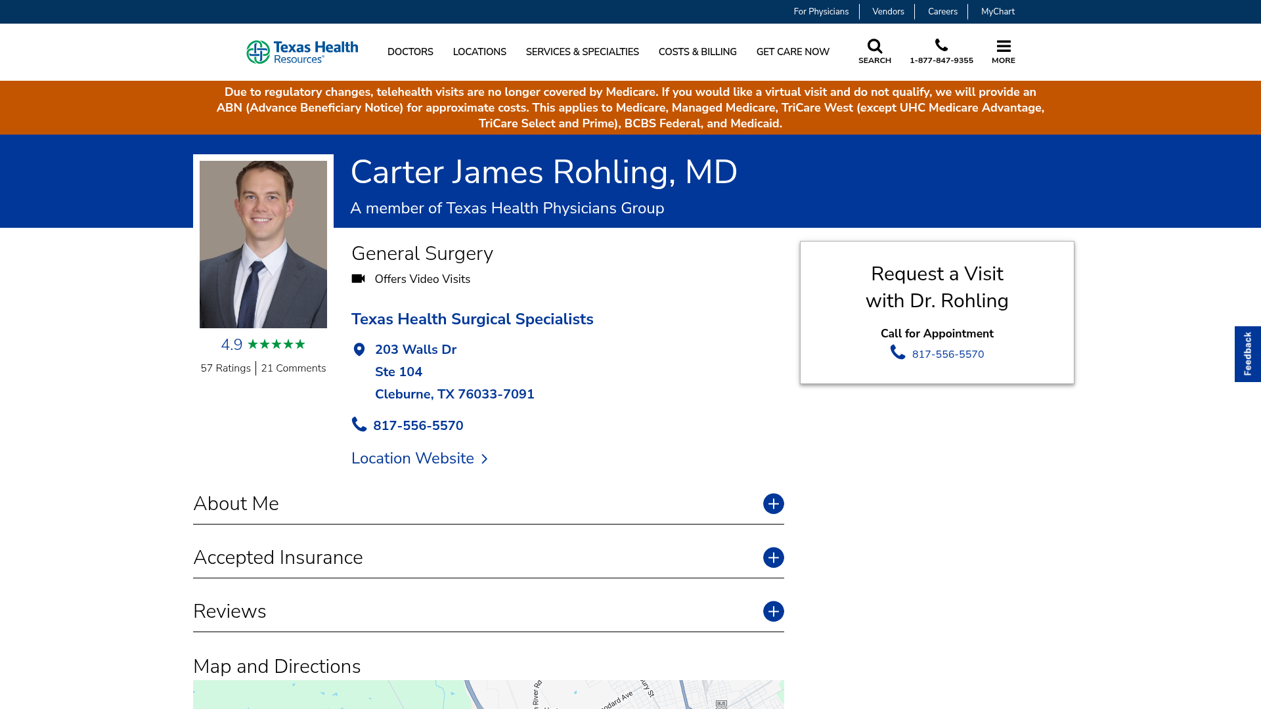Open the DOCTORS menu

[410, 52]
